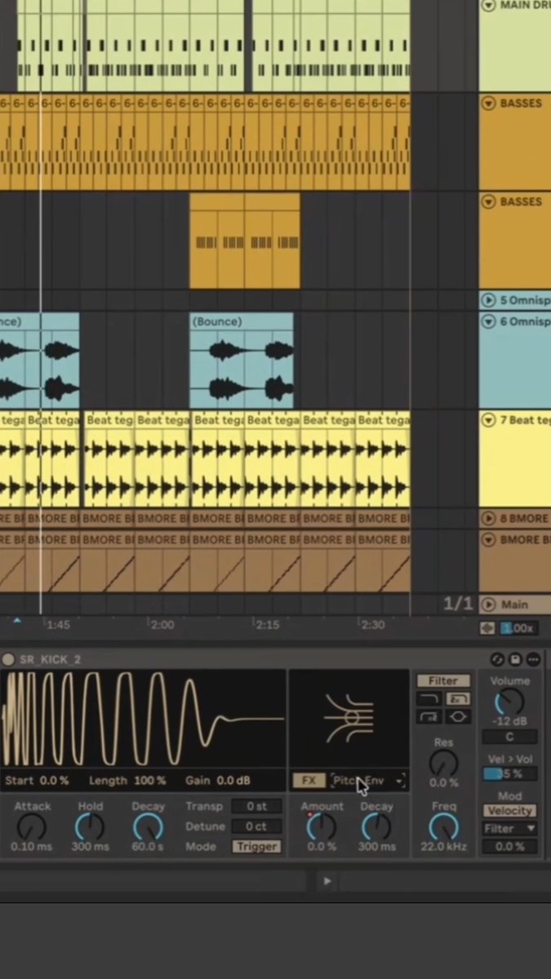The height and width of the screenshot is (979, 551).
Task: Click the 2:00 time ruler marker
Action: pyautogui.click(x=162, y=625)
